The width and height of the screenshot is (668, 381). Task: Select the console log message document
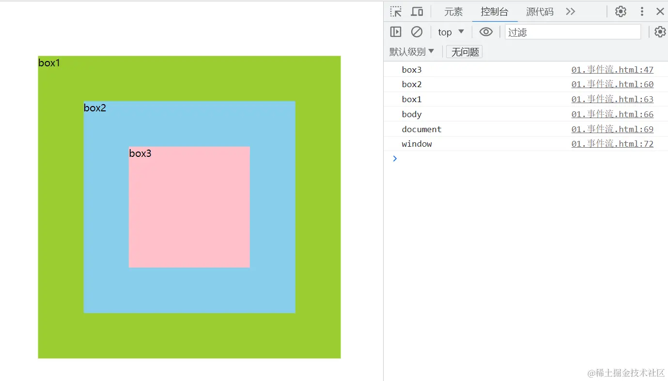[421, 129]
